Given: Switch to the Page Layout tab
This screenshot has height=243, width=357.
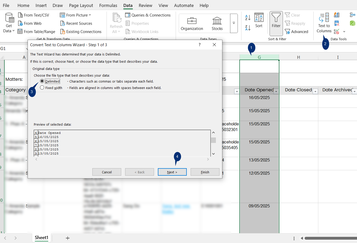Looking at the screenshot, I should tap(81, 5).
